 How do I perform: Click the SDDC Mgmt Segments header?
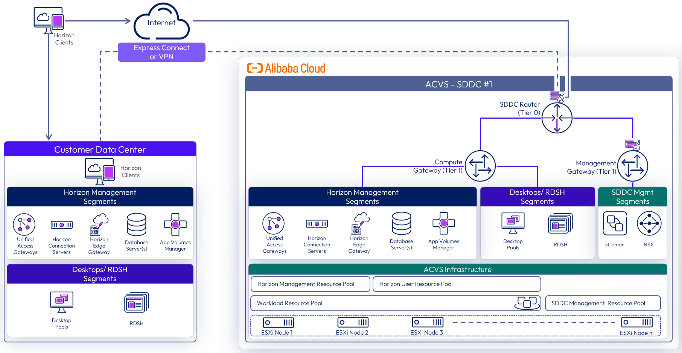click(632, 197)
